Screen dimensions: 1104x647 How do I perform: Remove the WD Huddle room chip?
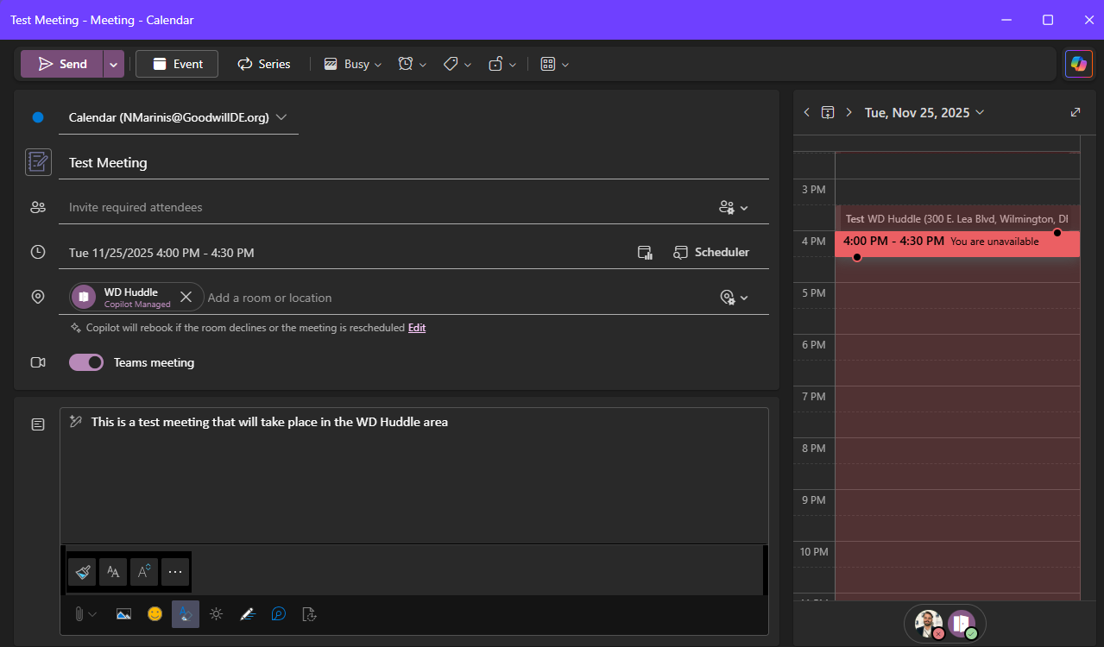(186, 297)
